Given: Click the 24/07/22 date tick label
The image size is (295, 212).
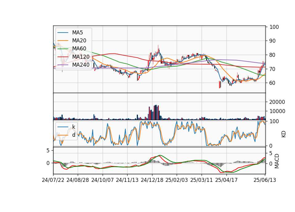Looking at the screenshot, I should (x=53, y=180).
